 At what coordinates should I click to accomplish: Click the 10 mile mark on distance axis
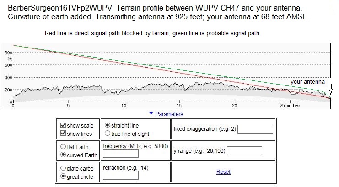click(124, 106)
